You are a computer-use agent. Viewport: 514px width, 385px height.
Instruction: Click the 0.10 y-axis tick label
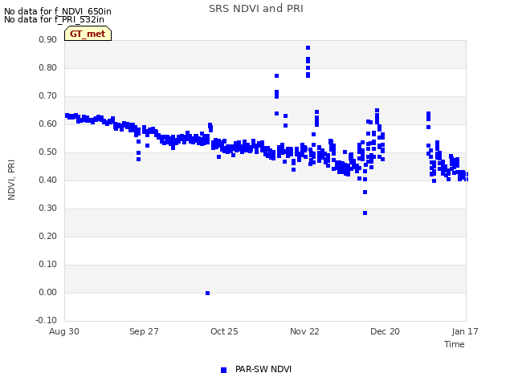pos(48,264)
